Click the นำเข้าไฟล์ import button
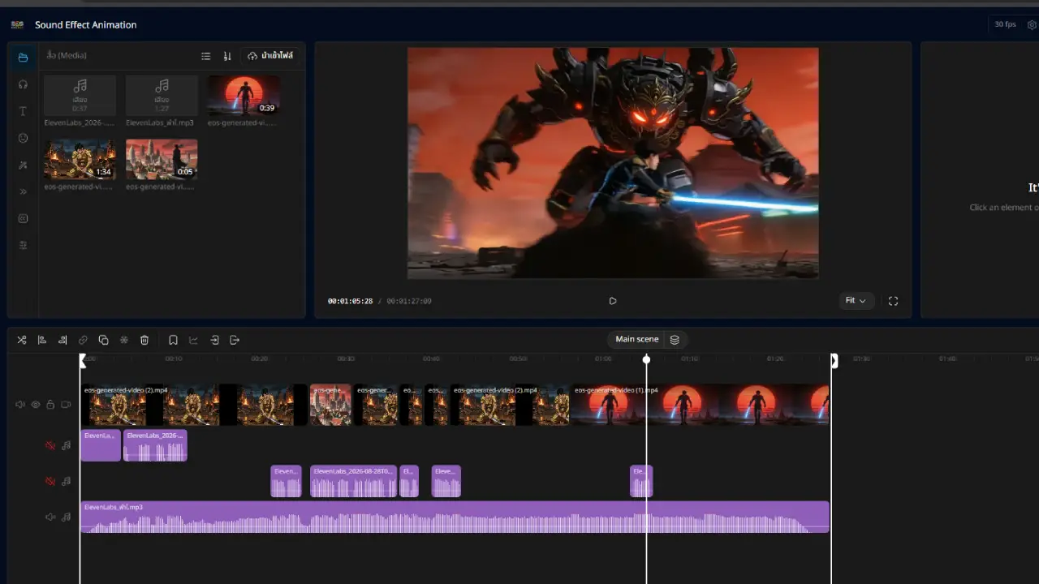Viewport: 1039px width, 584px height. point(270,56)
